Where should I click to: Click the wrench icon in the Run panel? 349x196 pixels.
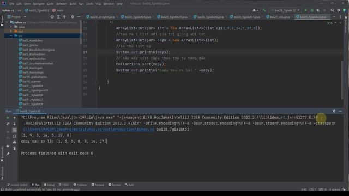8,124
